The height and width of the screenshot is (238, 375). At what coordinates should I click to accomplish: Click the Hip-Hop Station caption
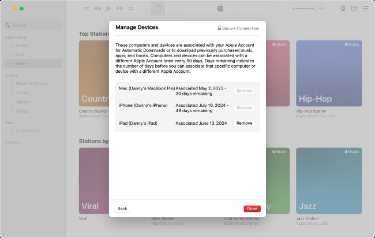coord(311,111)
